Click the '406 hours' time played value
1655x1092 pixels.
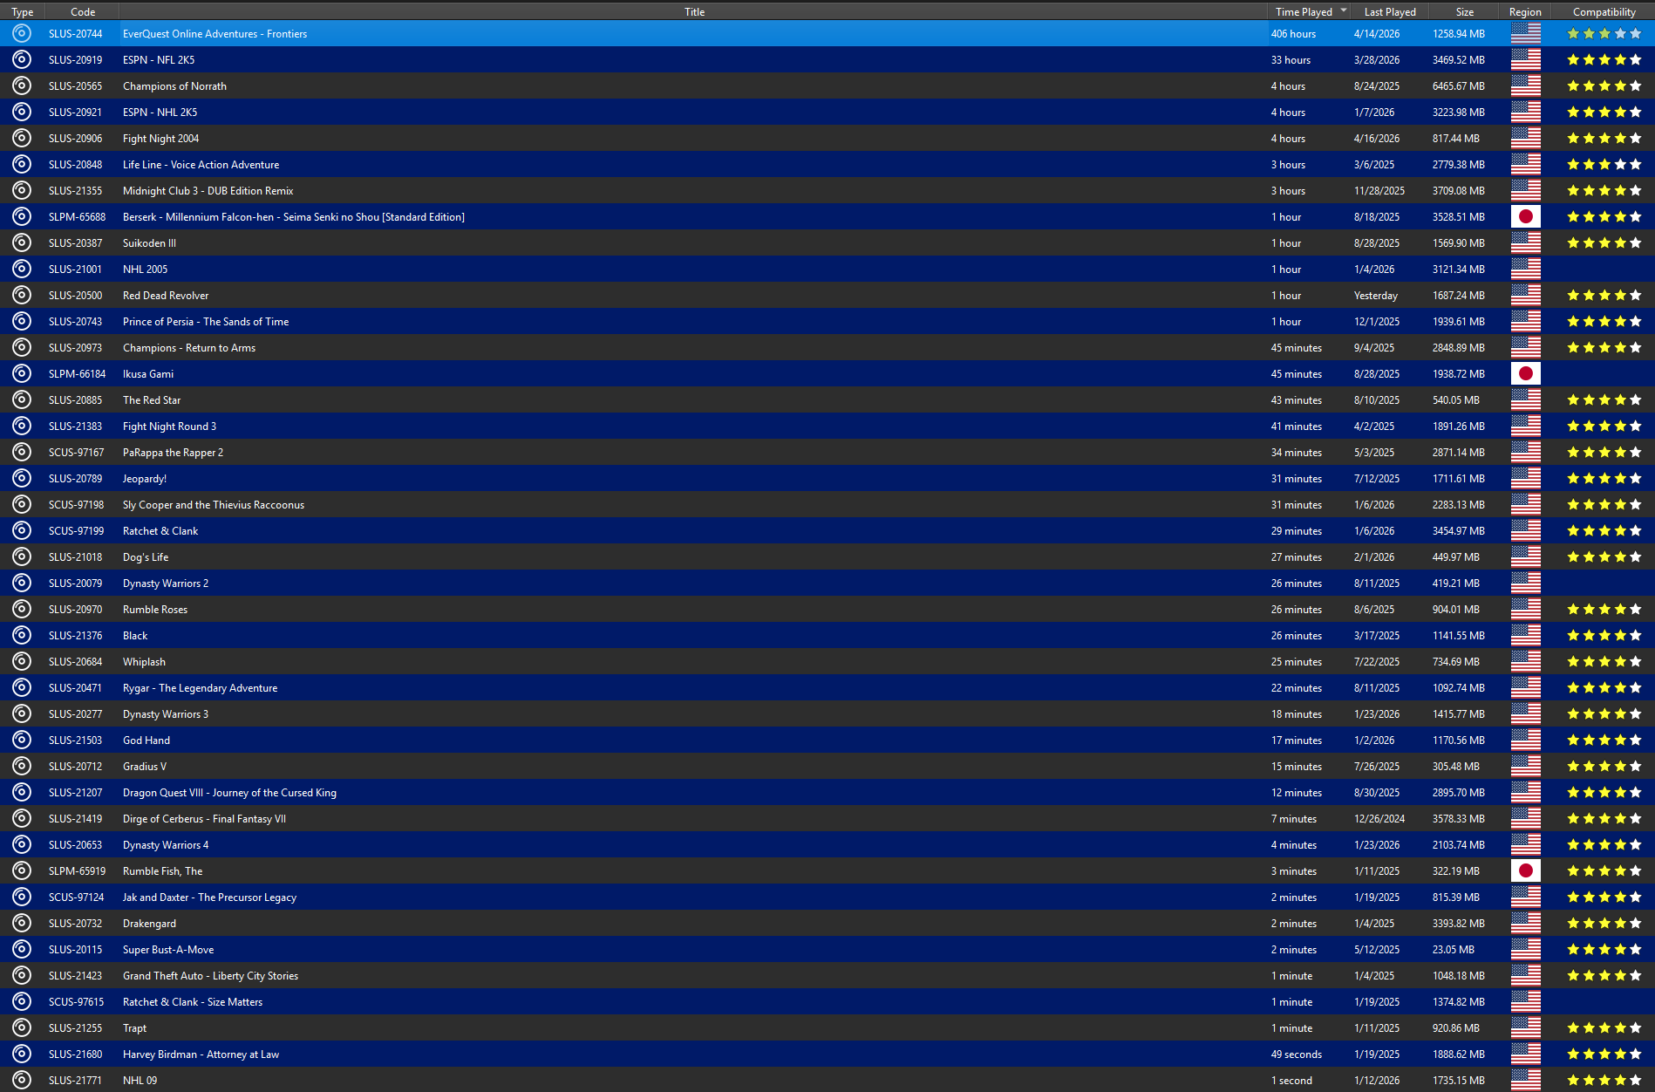[x=1293, y=33]
